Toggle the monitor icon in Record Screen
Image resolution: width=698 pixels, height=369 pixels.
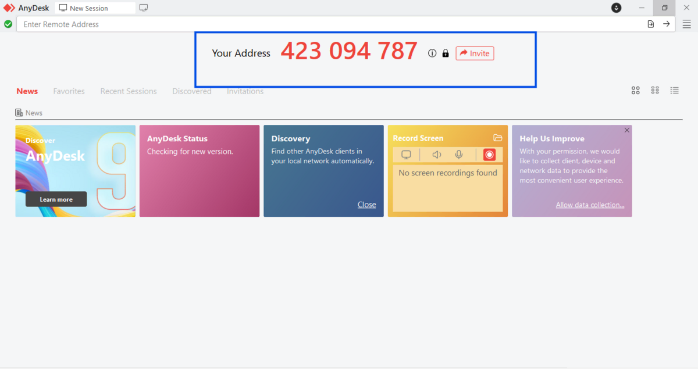[407, 155]
